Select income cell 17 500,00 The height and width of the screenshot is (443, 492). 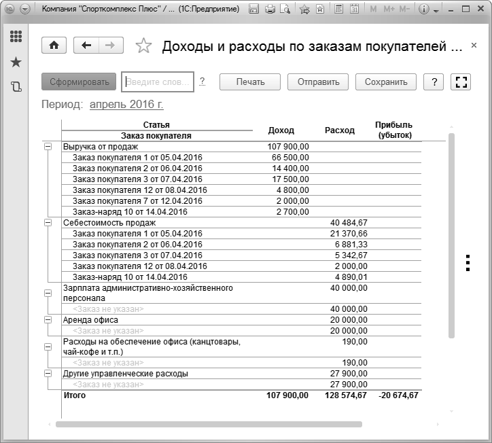tap(290, 179)
